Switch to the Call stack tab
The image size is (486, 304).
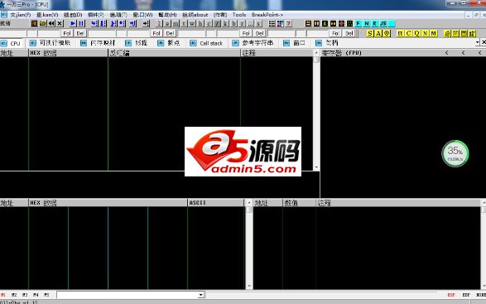(206, 43)
